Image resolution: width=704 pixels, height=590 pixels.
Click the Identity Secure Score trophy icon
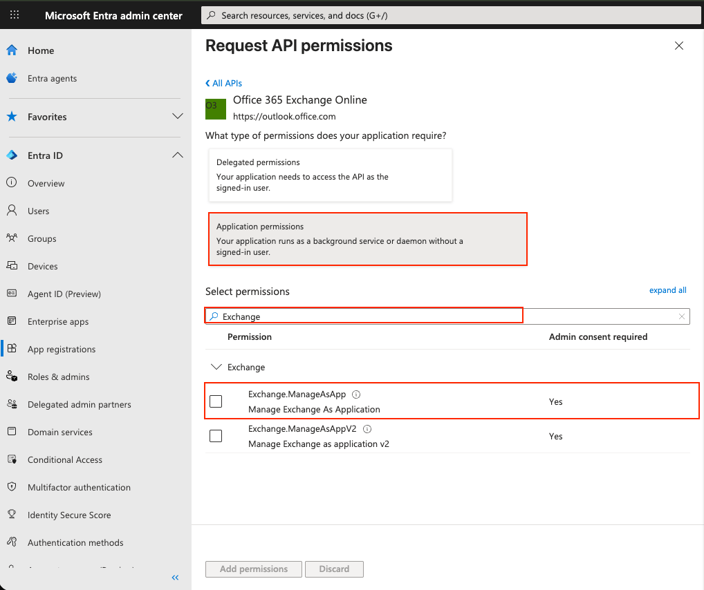pos(12,515)
